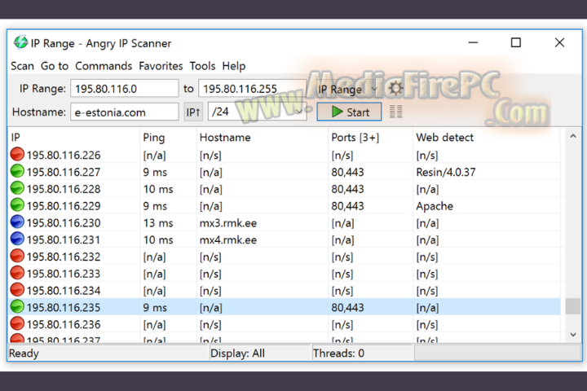Click the Ready status text
Image resolution: width=587 pixels, height=391 pixels.
(24, 354)
